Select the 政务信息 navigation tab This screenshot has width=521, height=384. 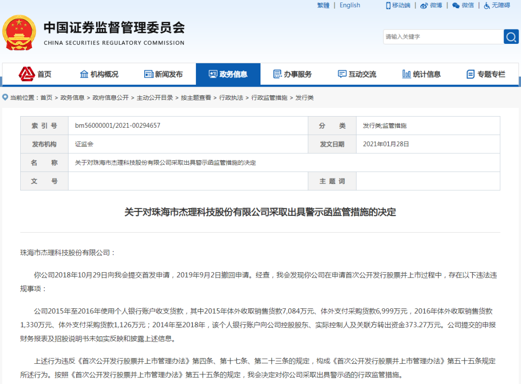(228, 74)
